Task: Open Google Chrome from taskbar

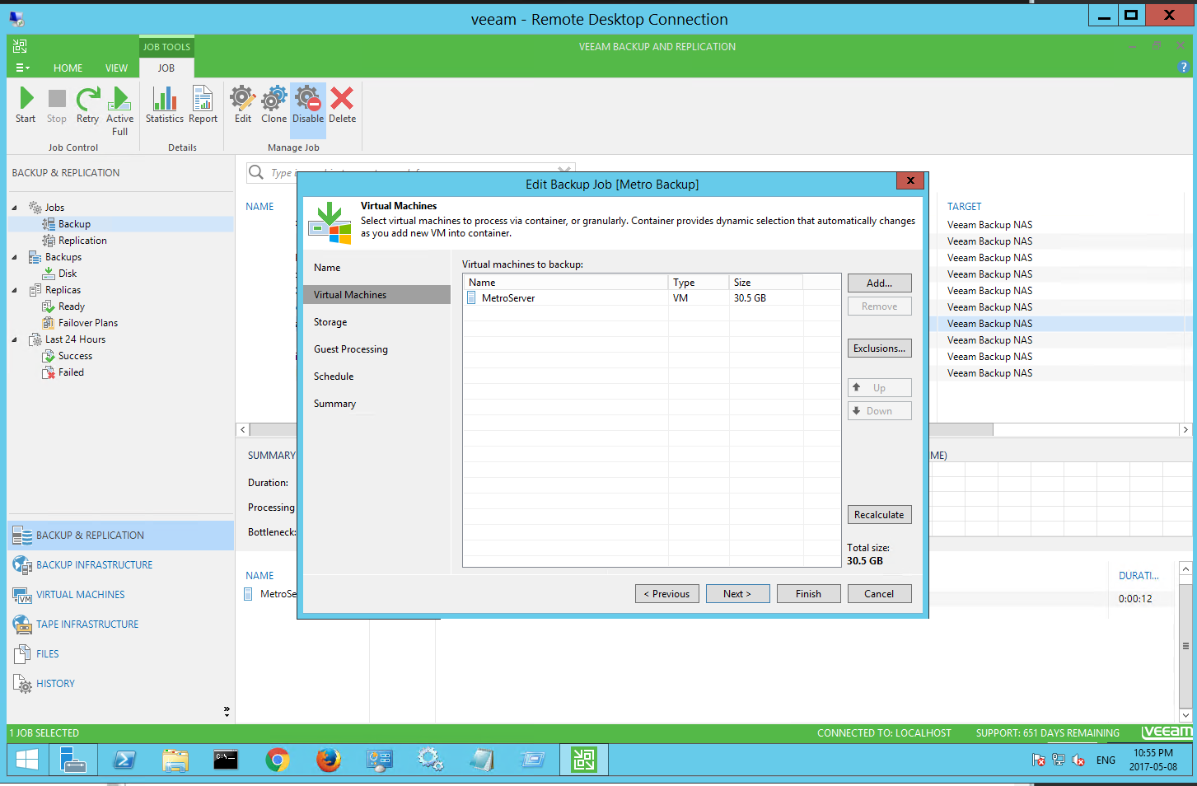Action: [278, 760]
